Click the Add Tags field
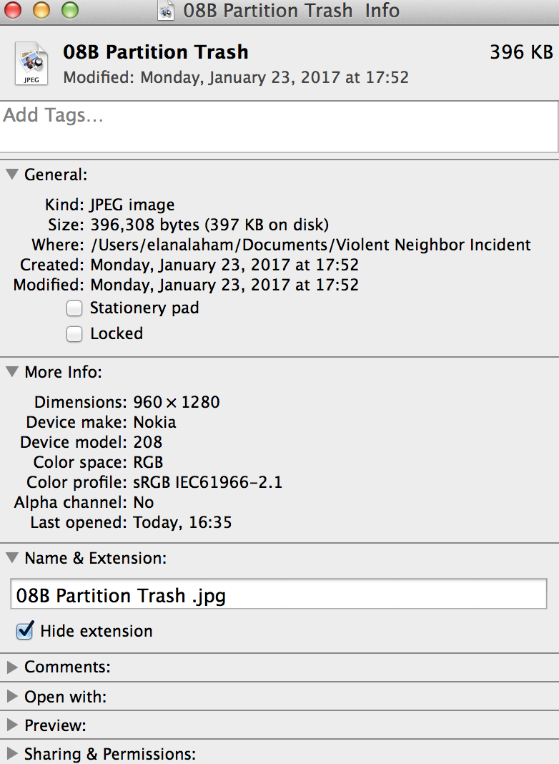 279,127
